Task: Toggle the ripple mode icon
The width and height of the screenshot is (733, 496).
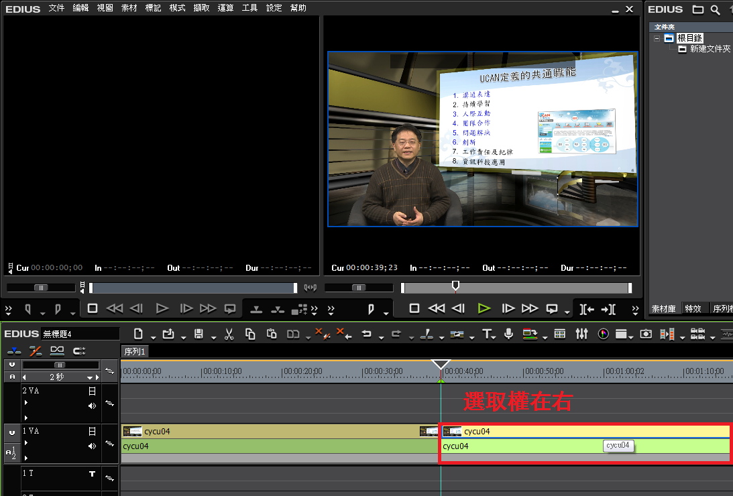Action: coord(36,351)
